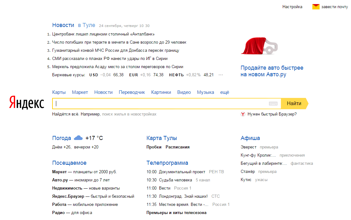This screenshot has width=351, height=220.
Task: Open the Стажёр movie listing
Action: point(248,172)
